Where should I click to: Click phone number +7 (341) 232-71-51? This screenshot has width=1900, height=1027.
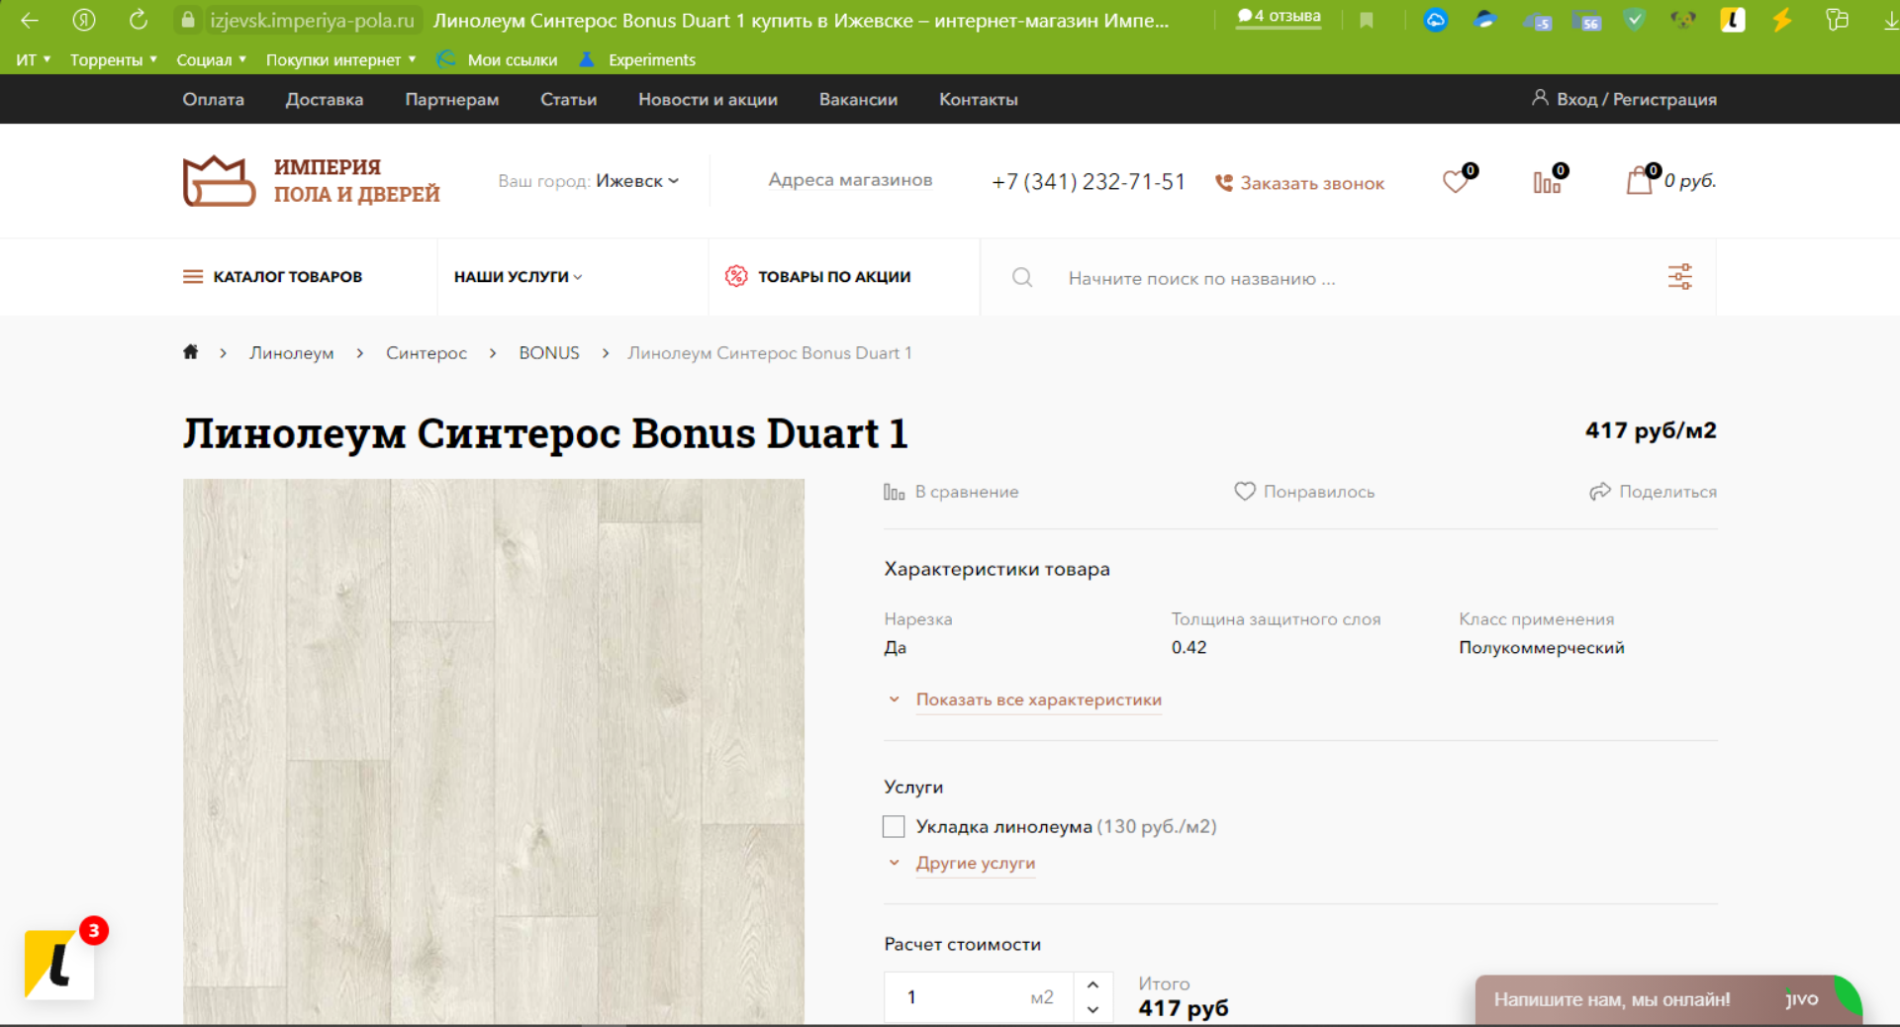[1089, 182]
